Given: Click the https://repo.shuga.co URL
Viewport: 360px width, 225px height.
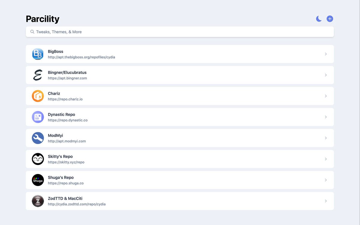Looking at the screenshot, I should (66, 183).
